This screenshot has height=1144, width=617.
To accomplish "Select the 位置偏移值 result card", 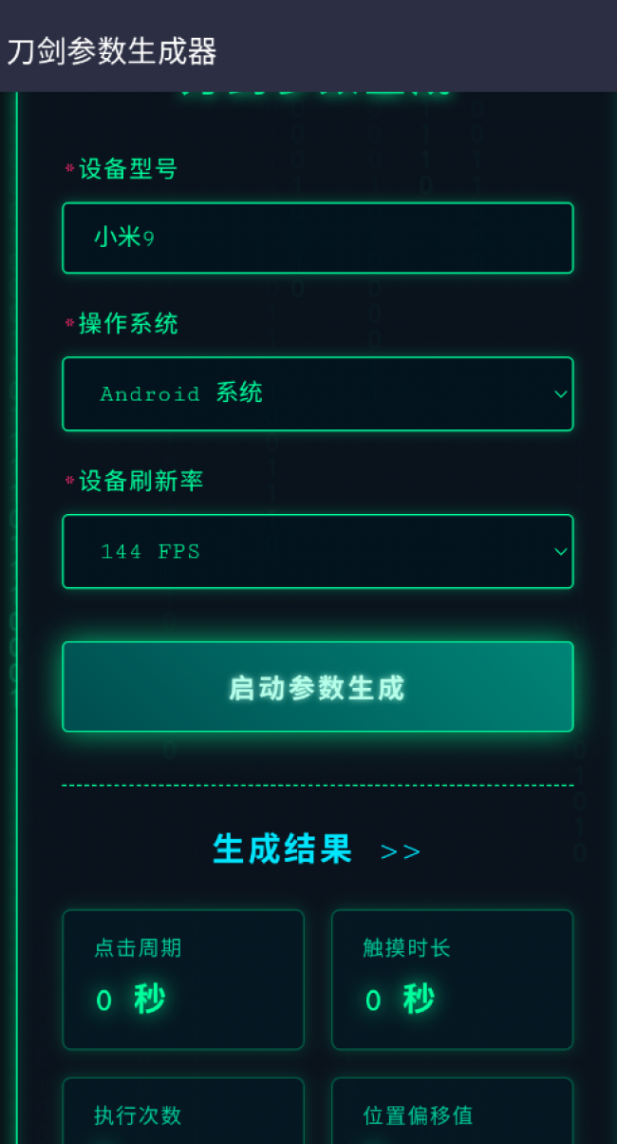I will point(452,1111).
